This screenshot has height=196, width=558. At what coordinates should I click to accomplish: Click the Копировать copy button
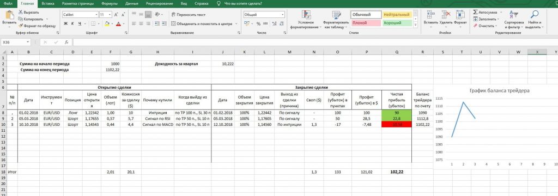tap(31, 19)
